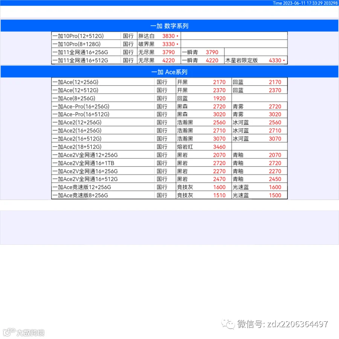Viewport: 339px width, 339px height.
Task: Select the 一加10Pro(12+512G) model cell
Action: click(86, 36)
